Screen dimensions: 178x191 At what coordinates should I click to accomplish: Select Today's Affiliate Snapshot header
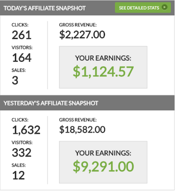click(x=45, y=8)
